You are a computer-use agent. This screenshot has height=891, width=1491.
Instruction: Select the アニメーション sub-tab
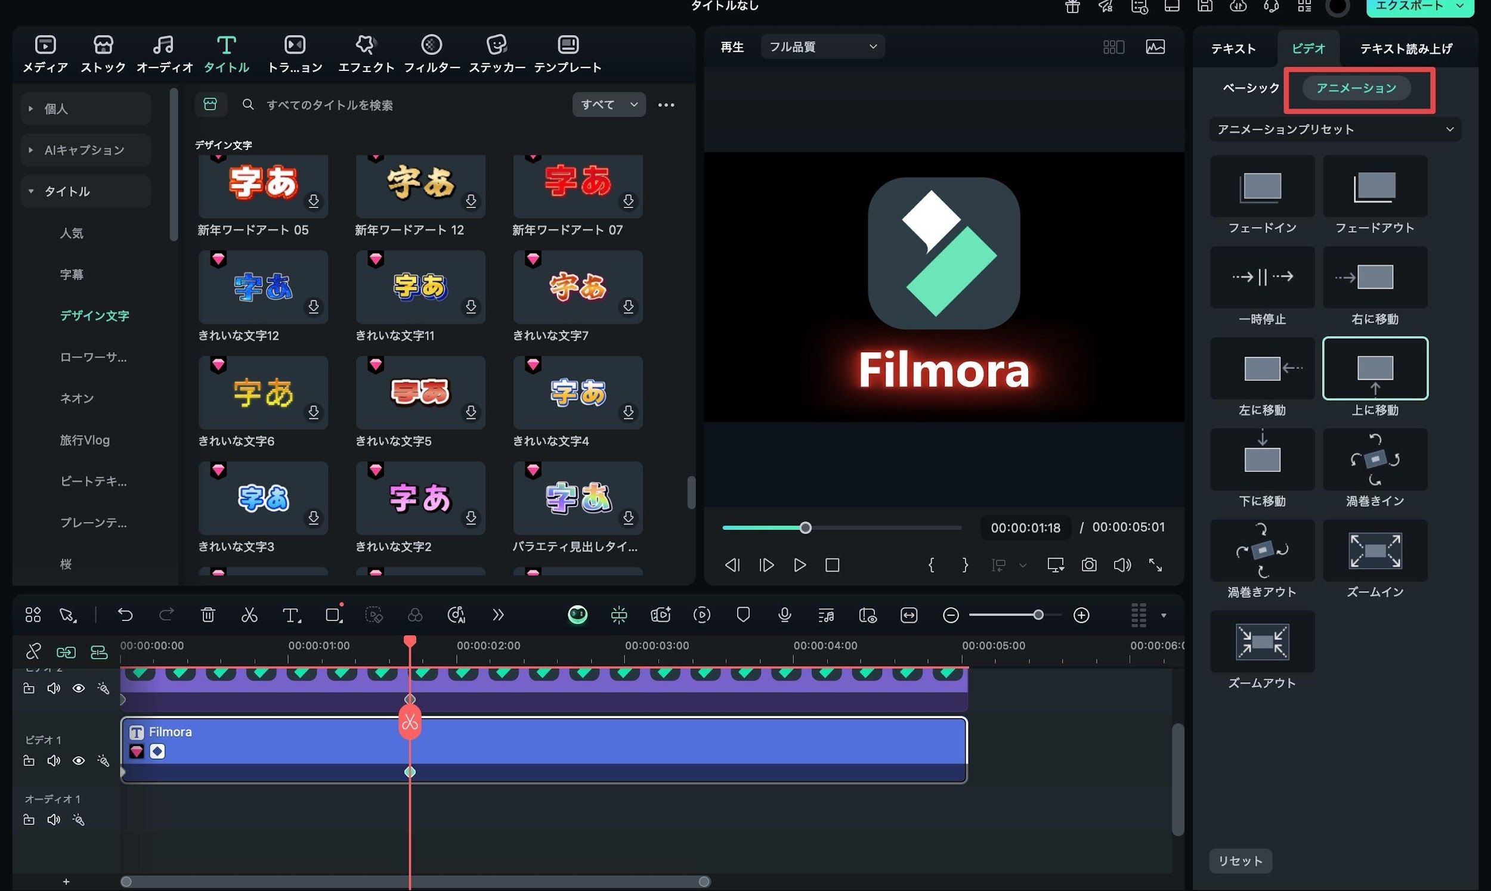[1356, 88]
